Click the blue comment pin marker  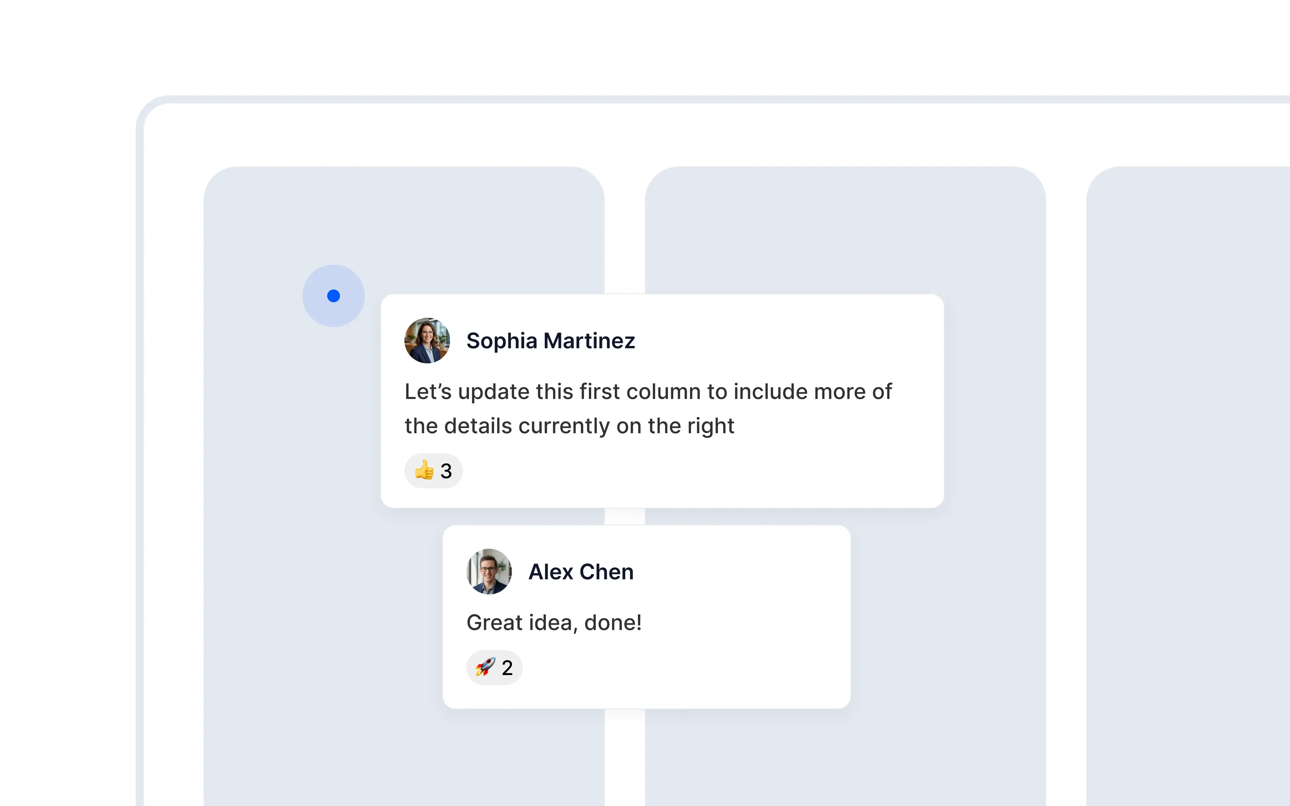click(x=334, y=296)
